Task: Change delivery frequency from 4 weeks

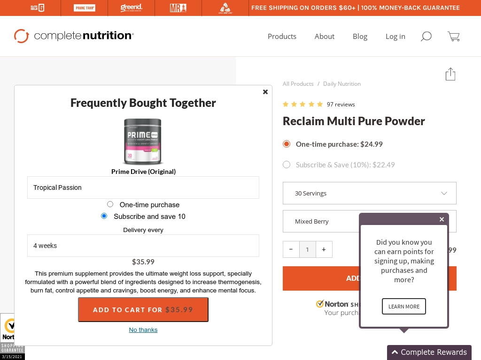Action: 143,246
